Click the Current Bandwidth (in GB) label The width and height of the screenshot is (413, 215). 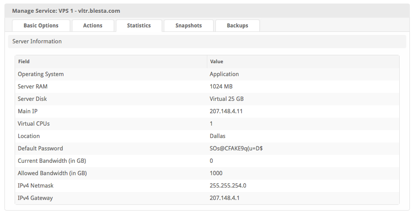(x=52, y=161)
